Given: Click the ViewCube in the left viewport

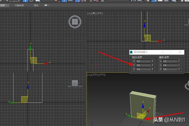Looking at the screenshot, I should [x=75, y=83].
